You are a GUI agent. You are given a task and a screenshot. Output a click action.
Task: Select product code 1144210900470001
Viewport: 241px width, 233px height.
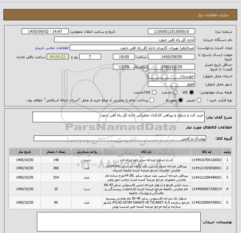[207, 202]
